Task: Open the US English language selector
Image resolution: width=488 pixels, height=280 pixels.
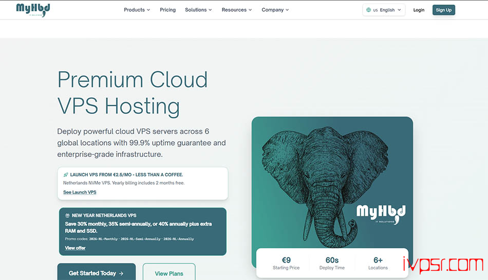Action: click(x=384, y=10)
